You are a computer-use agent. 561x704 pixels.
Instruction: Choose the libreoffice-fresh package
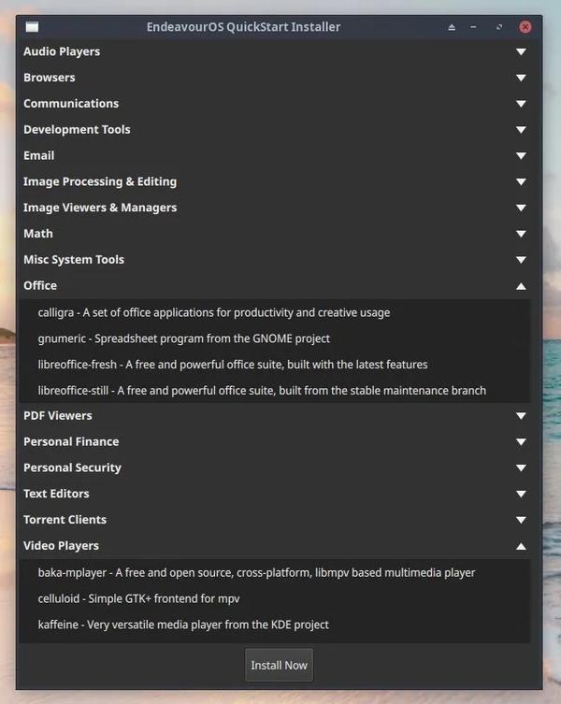(x=233, y=365)
